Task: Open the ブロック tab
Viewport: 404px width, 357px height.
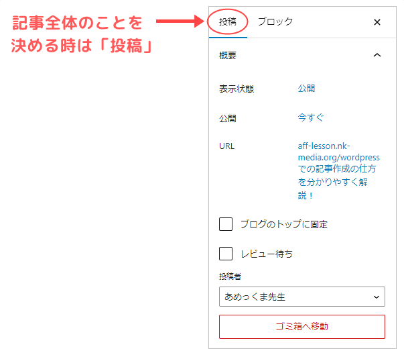Action: click(x=275, y=21)
